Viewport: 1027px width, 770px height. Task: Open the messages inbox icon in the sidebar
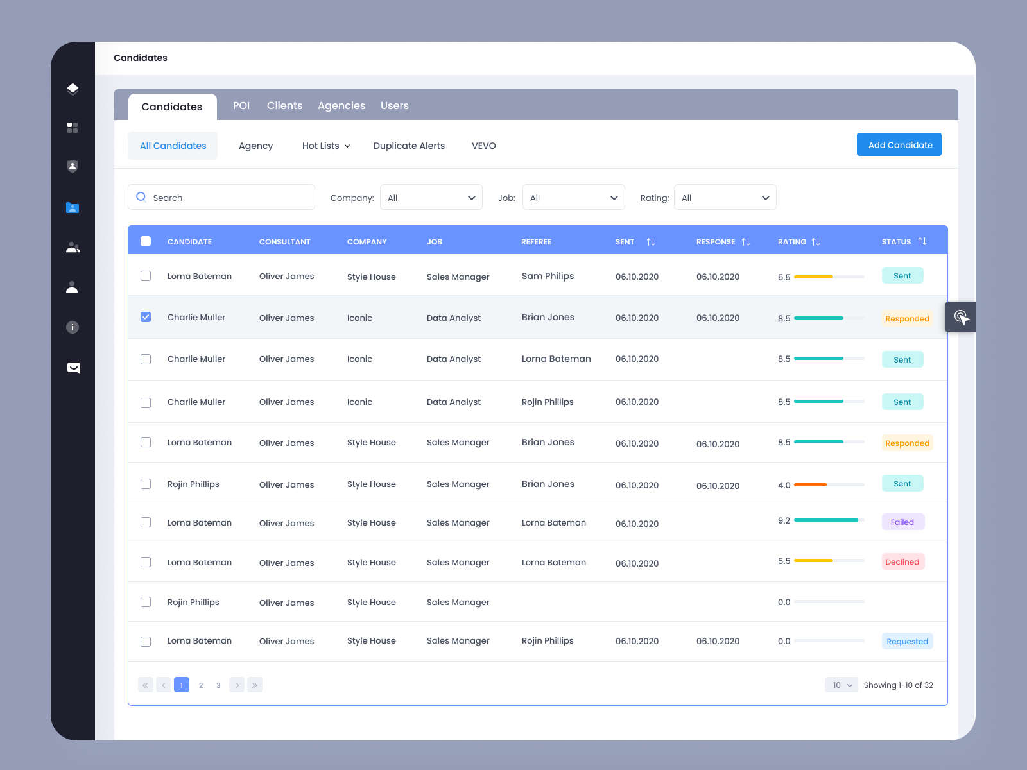(74, 368)
